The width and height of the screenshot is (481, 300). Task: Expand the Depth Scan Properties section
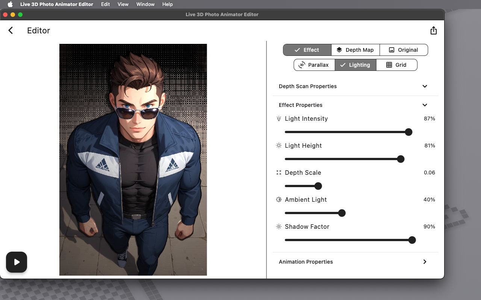coord(355,86)
